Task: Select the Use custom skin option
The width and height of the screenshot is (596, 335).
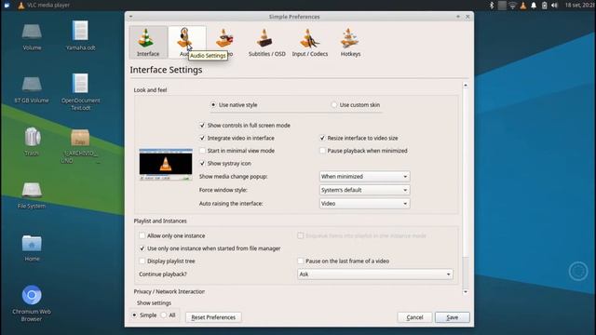Action: (x=356, y=105)
